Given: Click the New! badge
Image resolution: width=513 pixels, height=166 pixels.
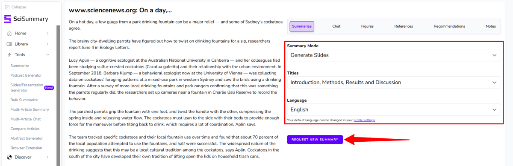Looking at the screenshot, I should tap(49, 88).
